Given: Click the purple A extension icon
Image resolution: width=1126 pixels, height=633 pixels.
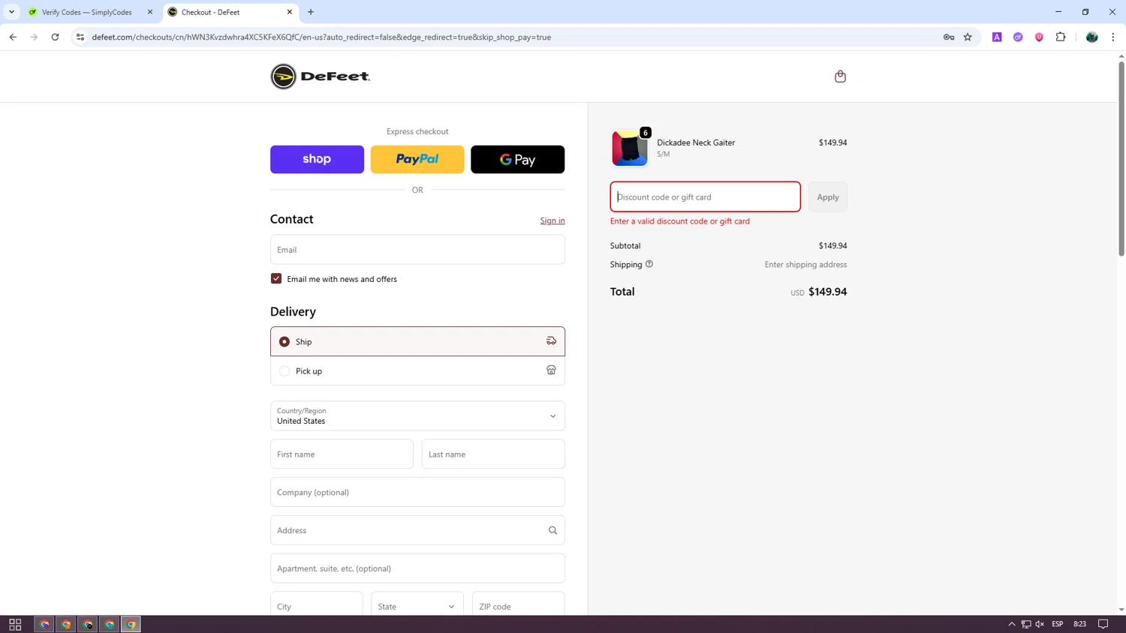Looking at the screenshot, I should [997, 37].
